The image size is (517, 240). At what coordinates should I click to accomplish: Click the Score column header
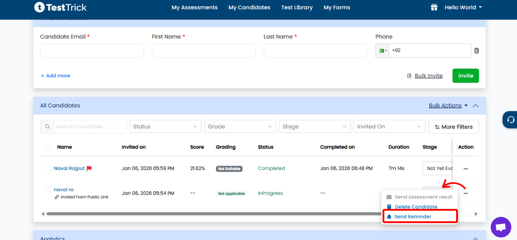197,147
